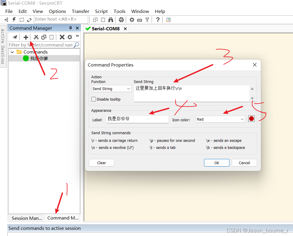Close the Command Manager panel
293x236 pixels.
click(x=77, y=28)
